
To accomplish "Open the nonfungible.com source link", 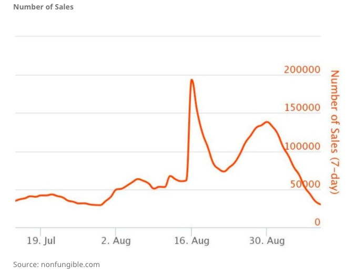I will [x=70, y=264].
